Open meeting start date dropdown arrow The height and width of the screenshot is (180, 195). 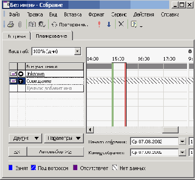pos(182,142)
